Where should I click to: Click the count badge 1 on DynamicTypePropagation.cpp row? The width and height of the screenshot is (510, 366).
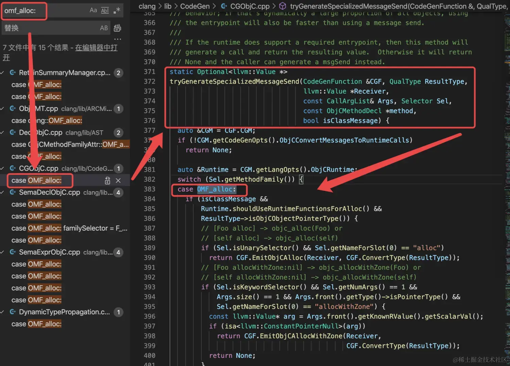118,312
